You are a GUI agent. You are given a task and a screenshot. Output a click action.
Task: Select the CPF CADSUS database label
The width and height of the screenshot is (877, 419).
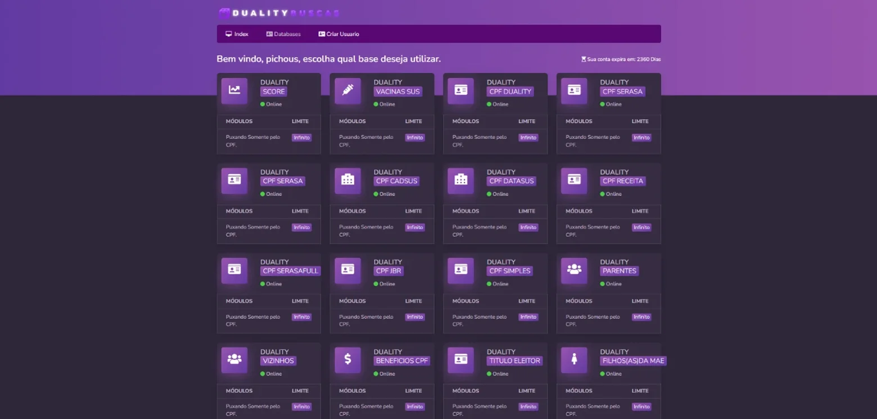[x=397, y=181]
